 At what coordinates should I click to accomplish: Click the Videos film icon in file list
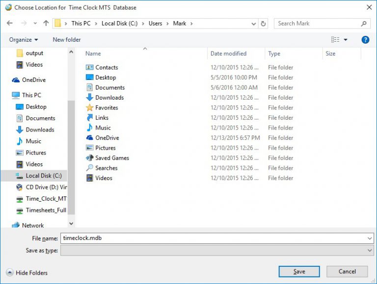point(89,178)
